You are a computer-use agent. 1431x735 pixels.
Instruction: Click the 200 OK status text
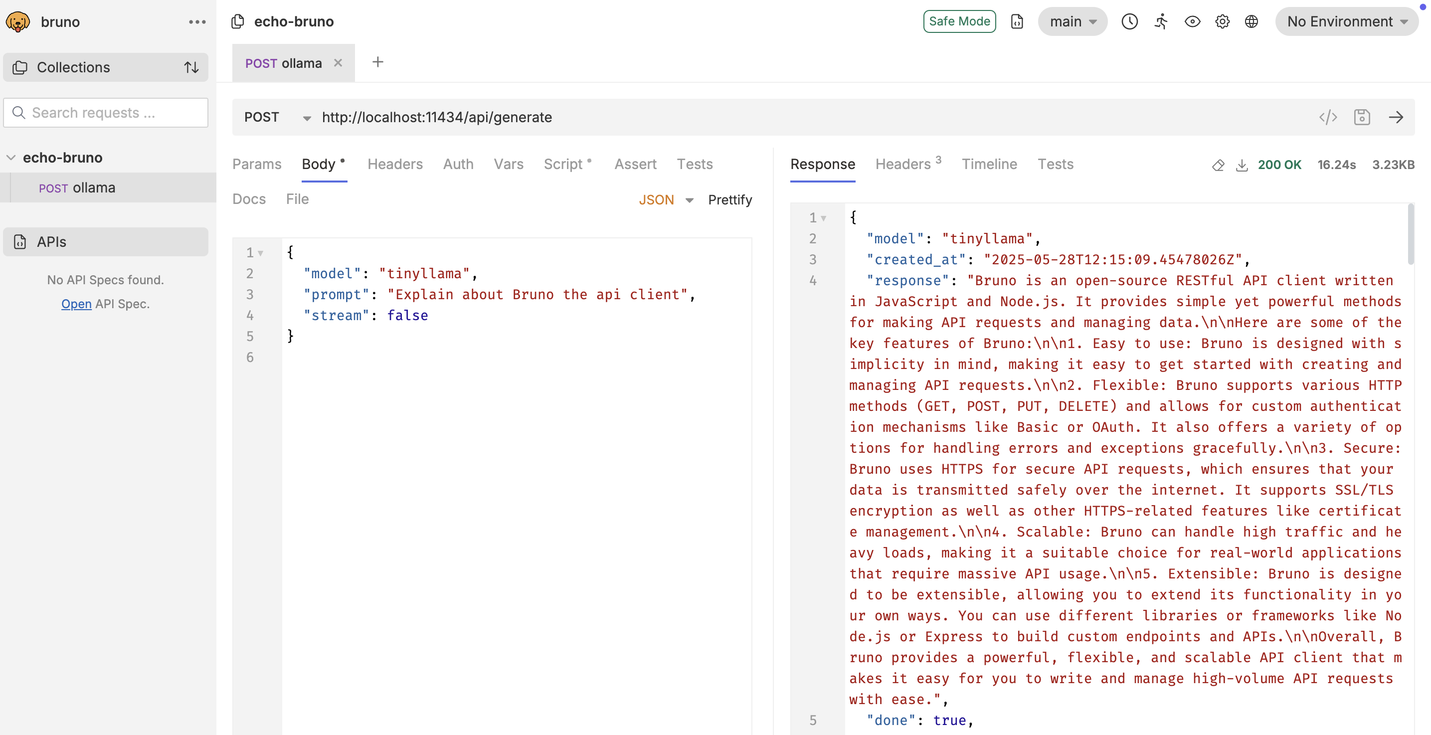pyautogui.click(x=1279, y=165)
